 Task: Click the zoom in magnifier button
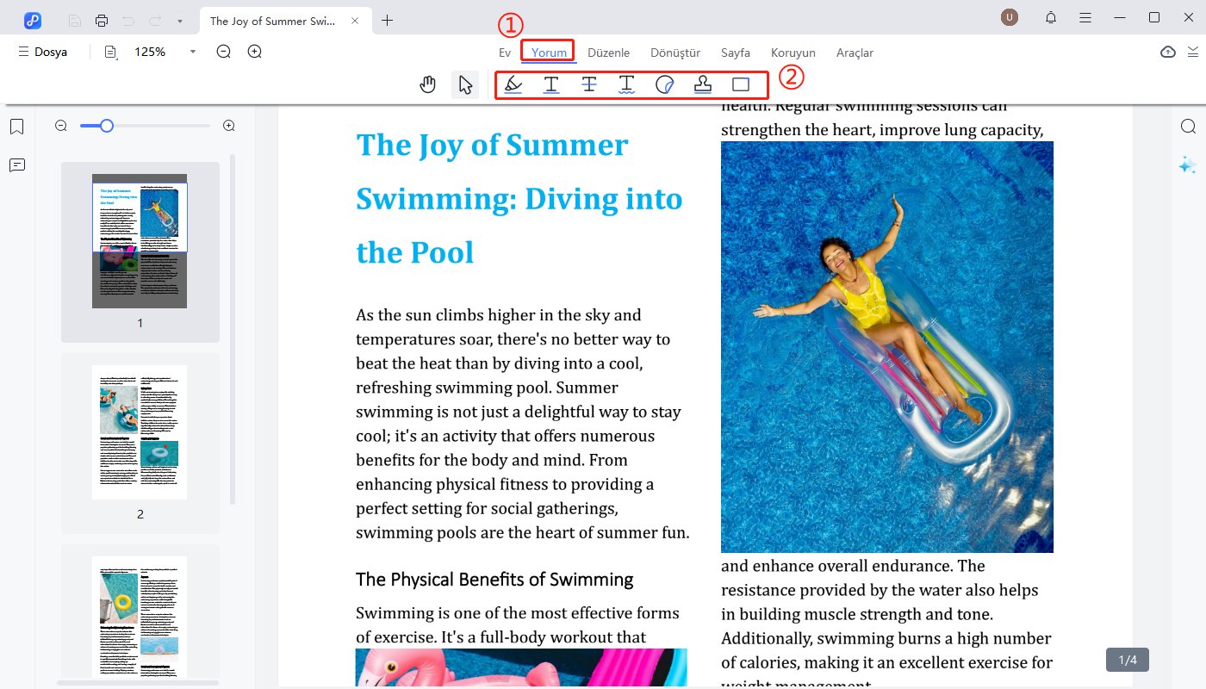tap(255, 52)
